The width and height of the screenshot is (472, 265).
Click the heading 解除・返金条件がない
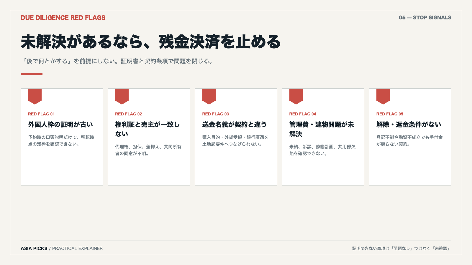click(x=409, y=125)
